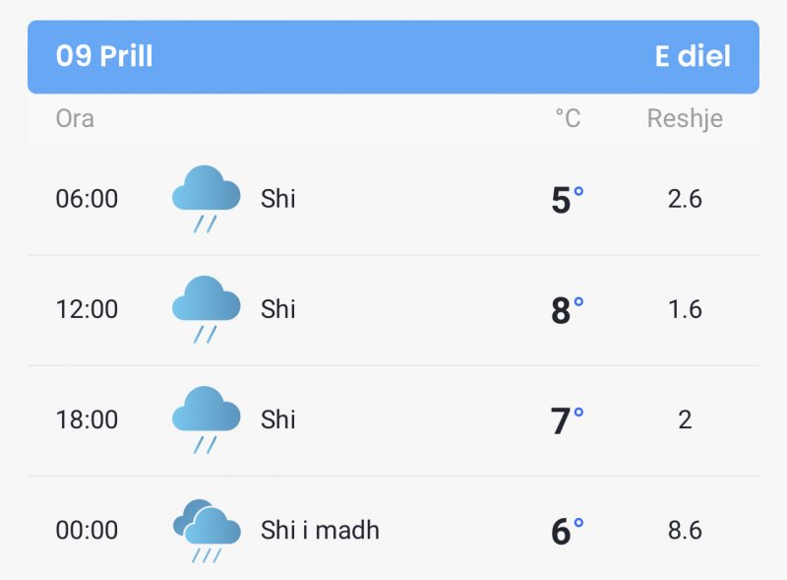This screenshot has height=580, width=787.
Task: Click the rain cloud icon at 06:00
Action: point(207,199)
